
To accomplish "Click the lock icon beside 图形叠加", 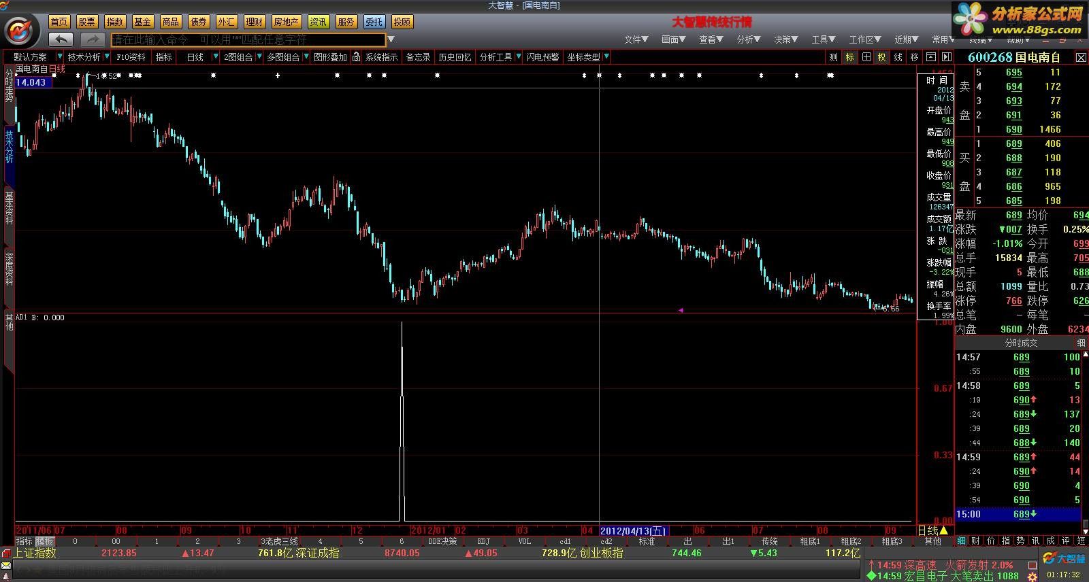I will pyautogui.click(x=356, y=57).
